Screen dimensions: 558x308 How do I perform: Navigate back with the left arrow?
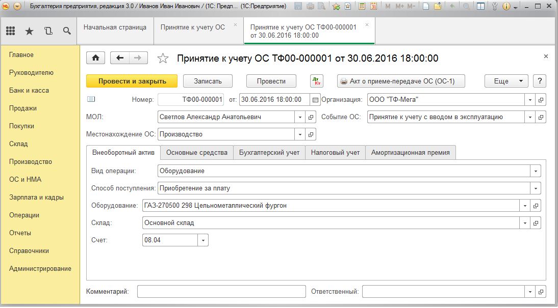[x=120, y=58]
